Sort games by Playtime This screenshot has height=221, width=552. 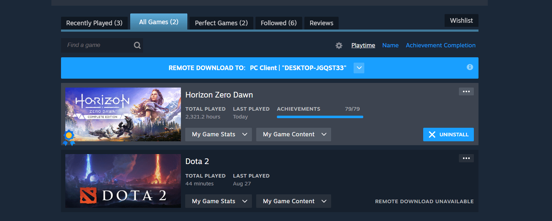[x=363, y=46]
